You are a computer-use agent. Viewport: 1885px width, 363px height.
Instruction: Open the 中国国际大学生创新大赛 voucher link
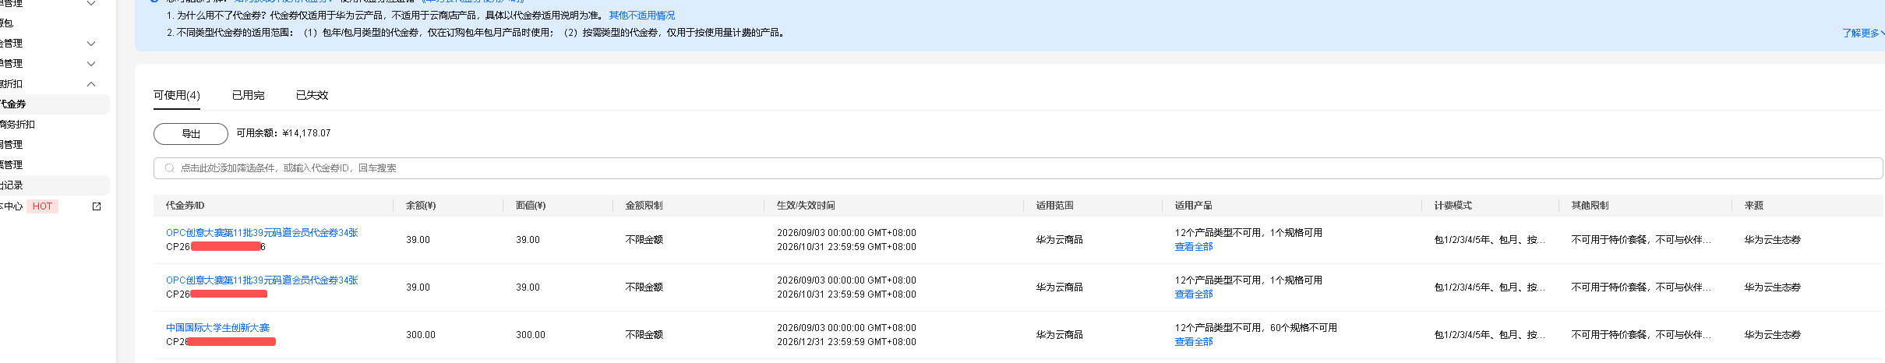(x=217, y=328)
